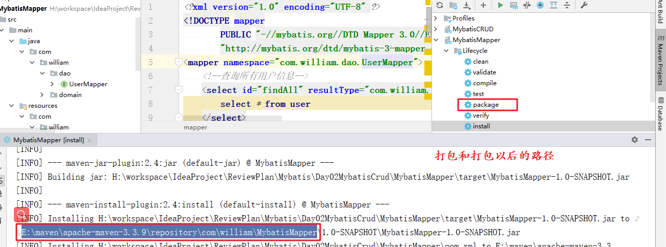Click the closing </select> tag line
The width and height of the screenshot is (666, 247).
click(x=224, y=118)
